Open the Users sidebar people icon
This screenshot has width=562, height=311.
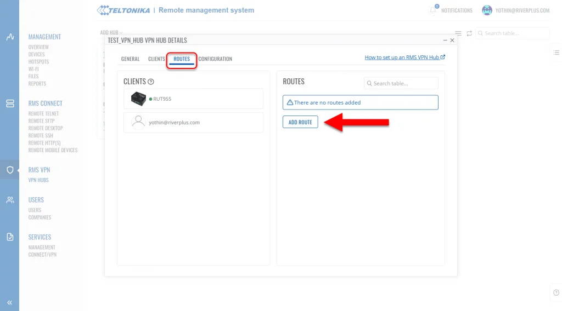click(x=10, y=200)
